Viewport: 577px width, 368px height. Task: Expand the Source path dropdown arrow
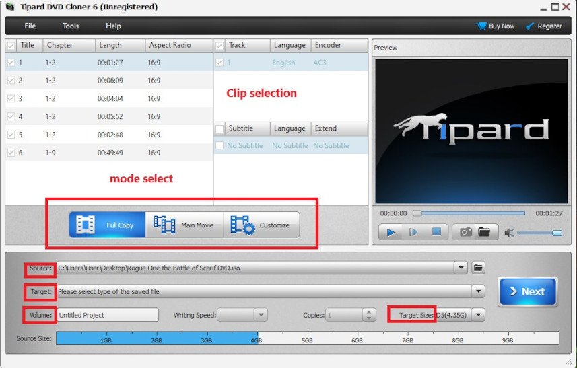[461, 268]
